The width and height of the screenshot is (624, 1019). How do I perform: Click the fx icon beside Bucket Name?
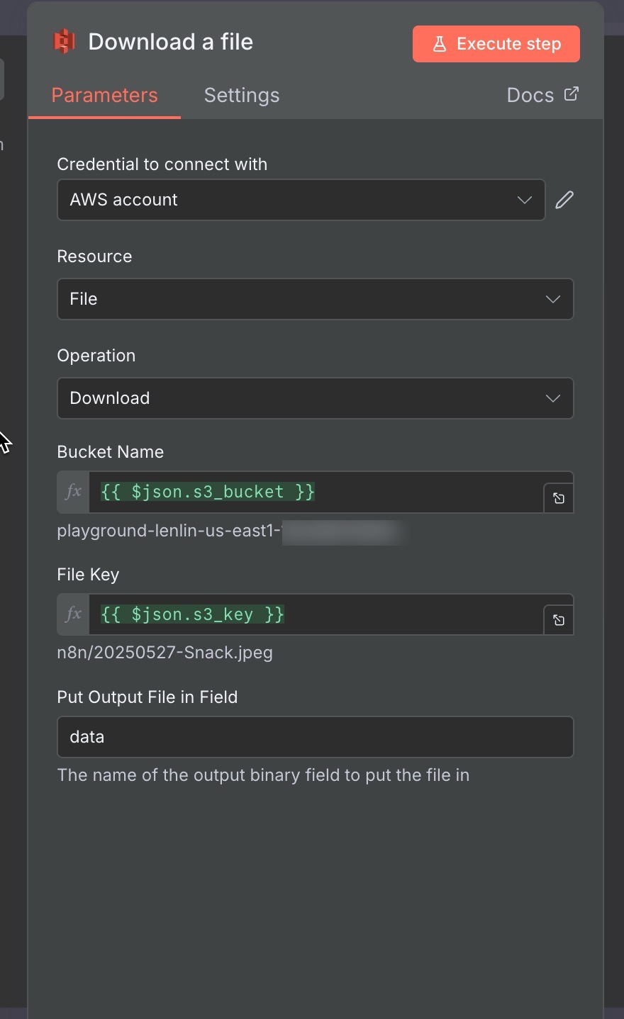click(73, 491)
